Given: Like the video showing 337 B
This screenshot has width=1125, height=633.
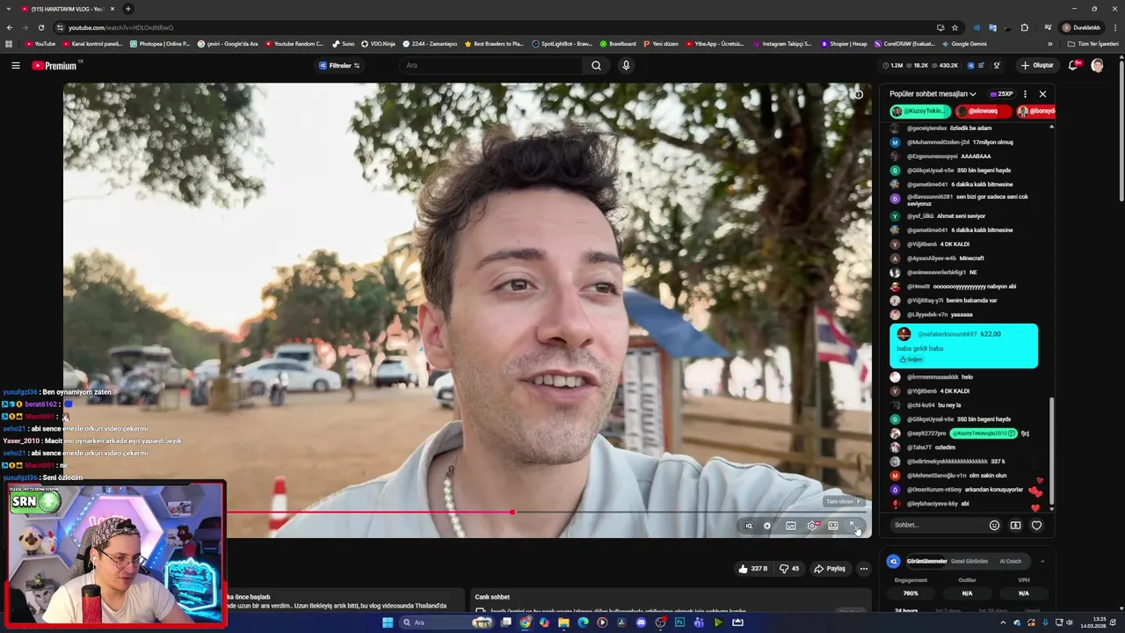Looking at the screenshot, I should 752,569.
